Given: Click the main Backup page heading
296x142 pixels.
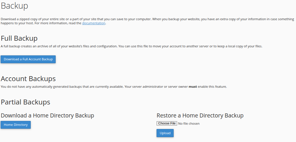Looking at the screenshot, I should (x=14, y=6).
